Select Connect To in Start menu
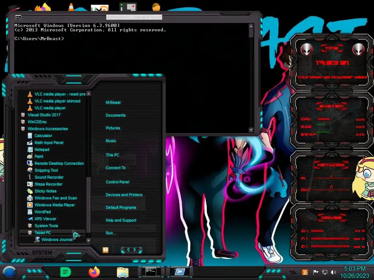 pos(115,168)
